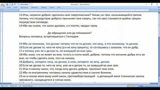Switch to the View ribbon tab

(x=59, y=7)
